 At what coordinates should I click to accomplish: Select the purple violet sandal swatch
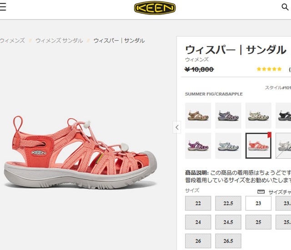point(198,145)
